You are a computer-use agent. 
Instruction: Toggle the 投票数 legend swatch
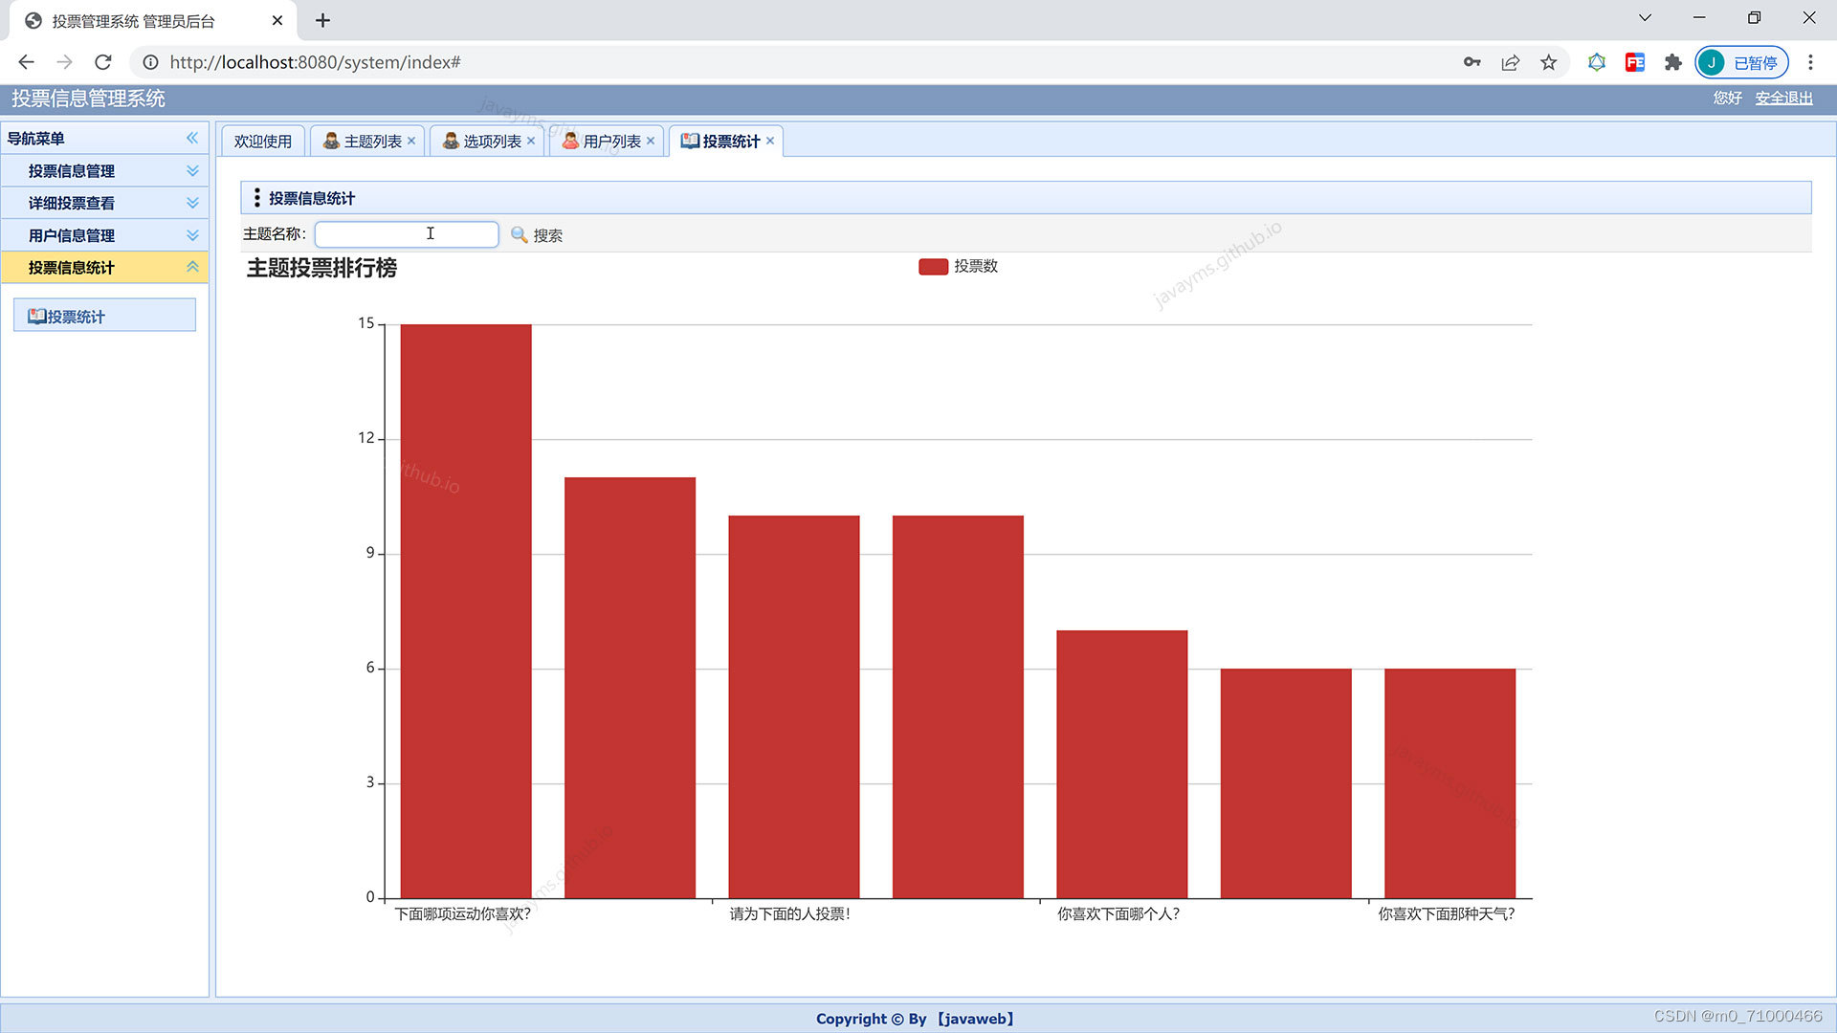pyautogui.click(x=933, y=267)
